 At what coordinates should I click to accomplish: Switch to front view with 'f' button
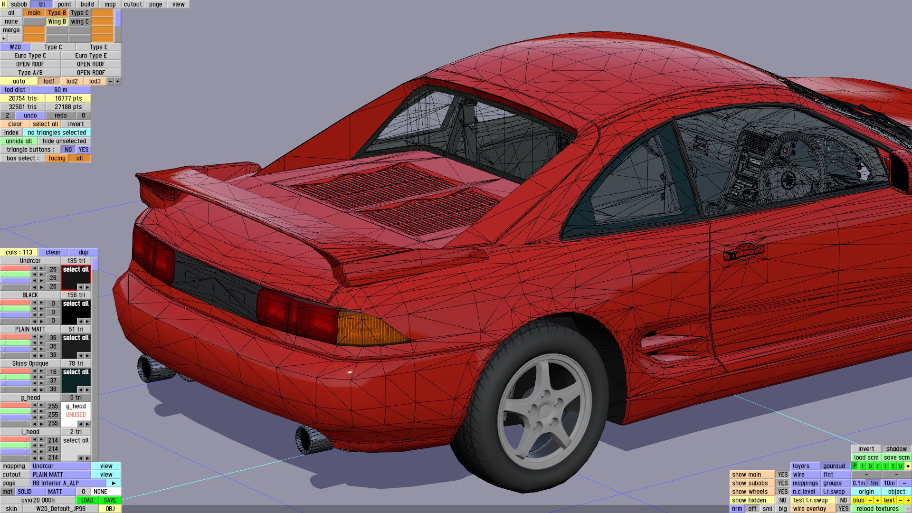(x=863, y=466)
